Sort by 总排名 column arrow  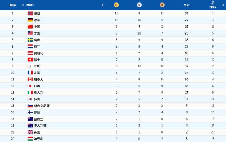click(222, 5)
